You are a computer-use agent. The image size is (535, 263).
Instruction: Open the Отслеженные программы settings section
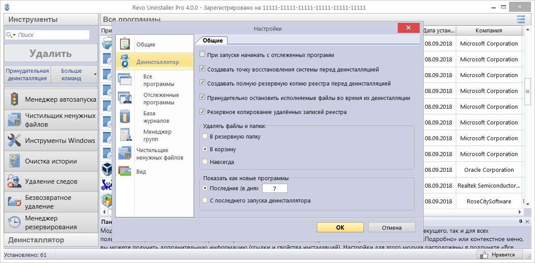161,99
